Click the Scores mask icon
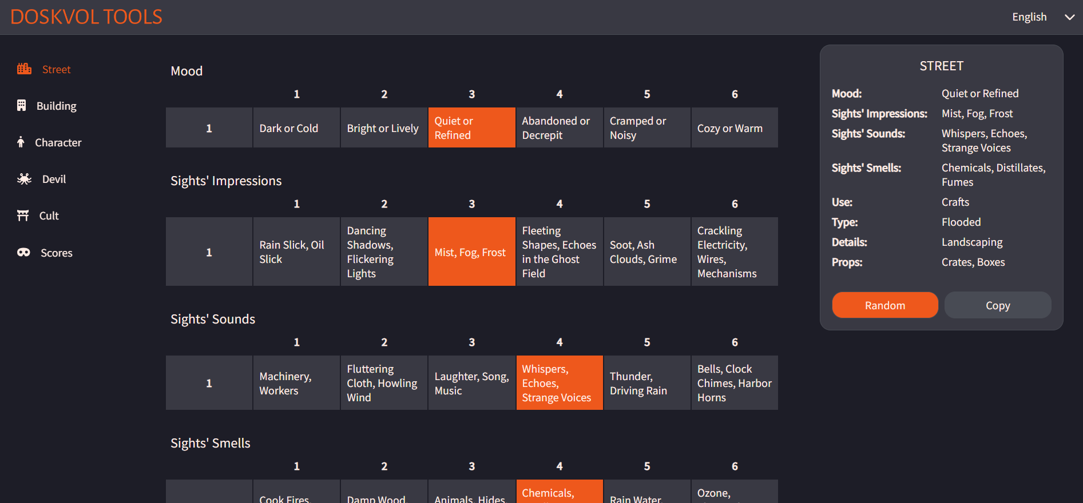Screen dimensions: 1083x503 [23, 253]
